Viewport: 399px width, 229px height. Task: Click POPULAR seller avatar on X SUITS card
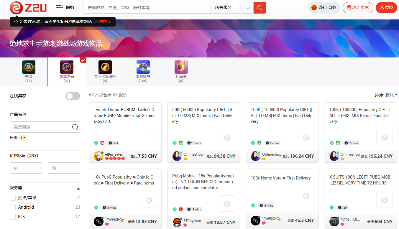(334, 221)
